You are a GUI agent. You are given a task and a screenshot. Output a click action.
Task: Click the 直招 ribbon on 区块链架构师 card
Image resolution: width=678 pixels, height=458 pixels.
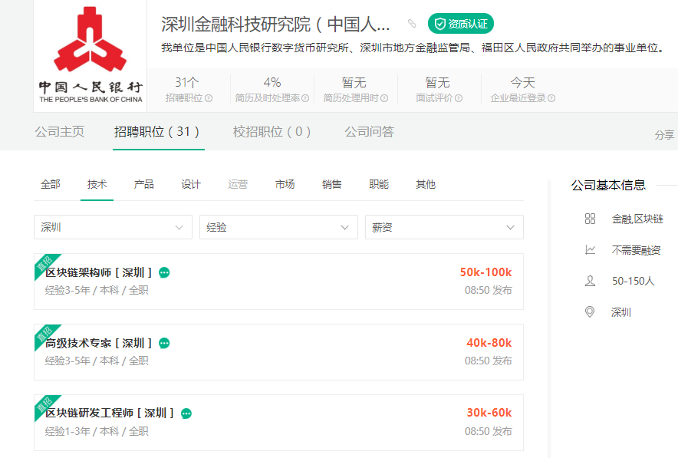(44, 264)
